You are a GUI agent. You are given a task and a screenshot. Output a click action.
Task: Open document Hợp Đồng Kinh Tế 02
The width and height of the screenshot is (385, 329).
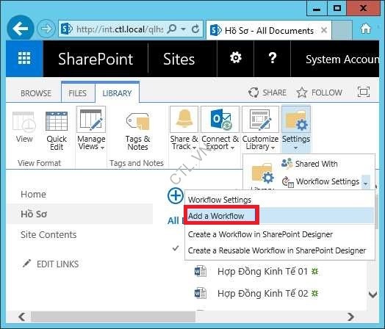(262, 294)
